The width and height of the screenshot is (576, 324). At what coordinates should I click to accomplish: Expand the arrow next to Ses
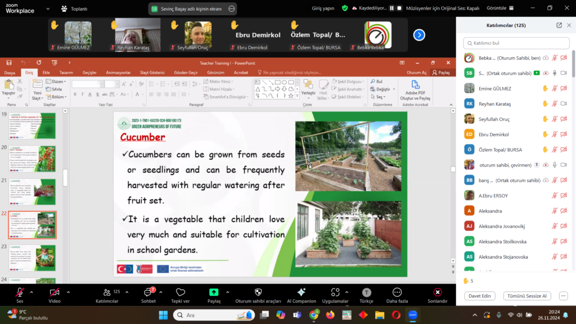(31, 292)
